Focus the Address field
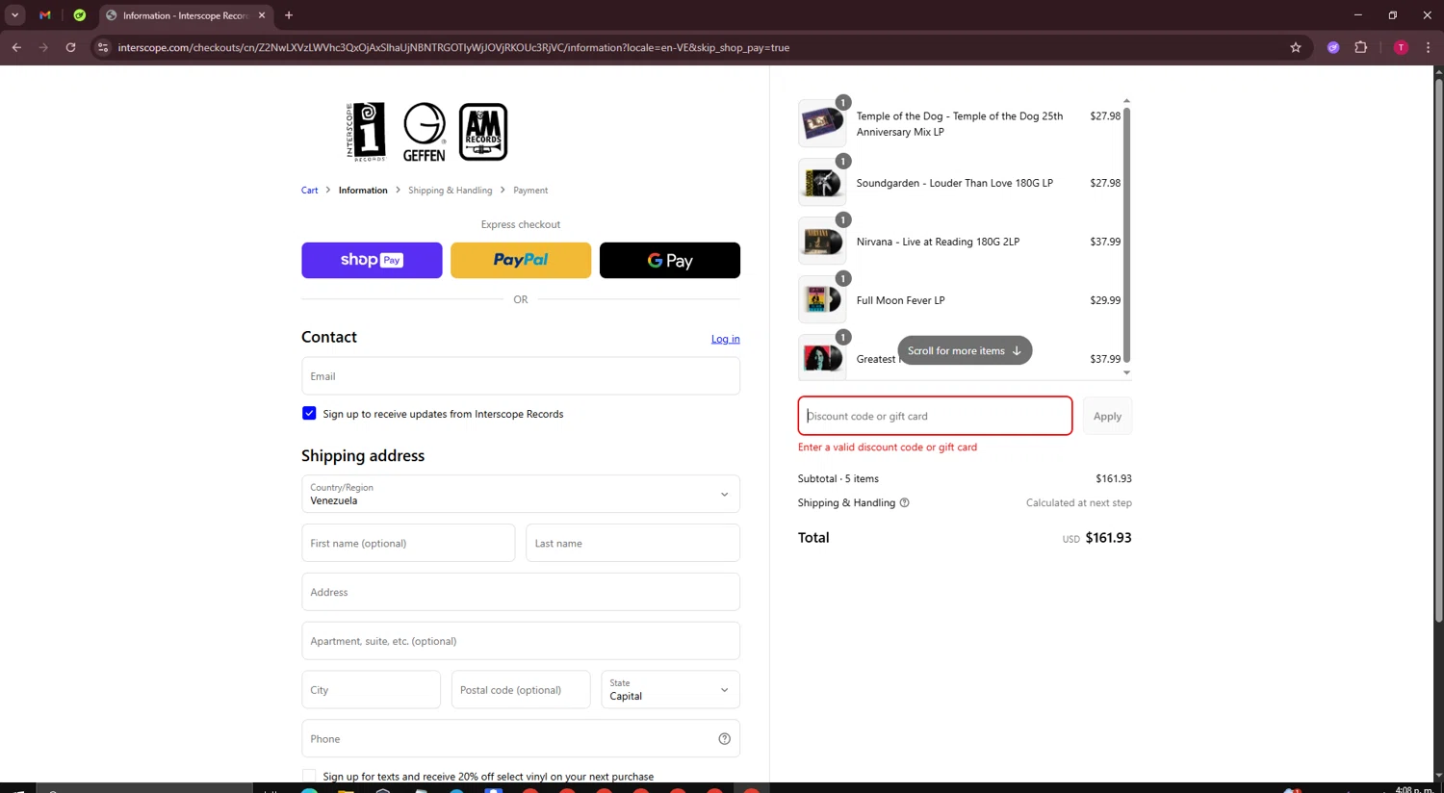 point(521,592)
